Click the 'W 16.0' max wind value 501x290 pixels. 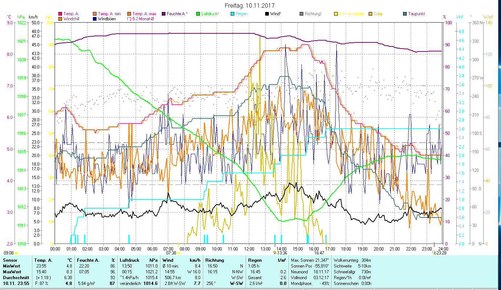coord(194,272)
